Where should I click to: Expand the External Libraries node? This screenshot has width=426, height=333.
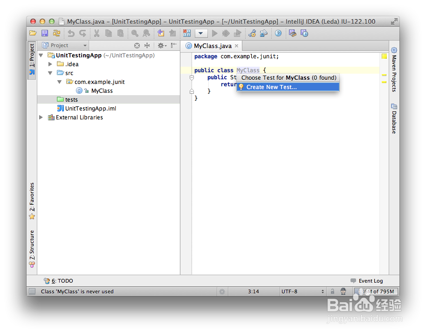41,117
